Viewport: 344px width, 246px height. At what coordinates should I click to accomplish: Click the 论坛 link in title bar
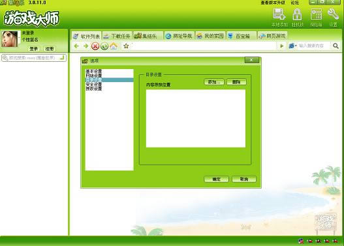pyautogui.click(x=295, y=3)
